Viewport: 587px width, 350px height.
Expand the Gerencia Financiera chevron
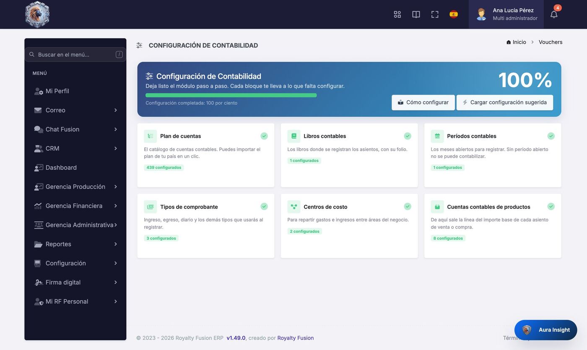click(x=115, y=206)
